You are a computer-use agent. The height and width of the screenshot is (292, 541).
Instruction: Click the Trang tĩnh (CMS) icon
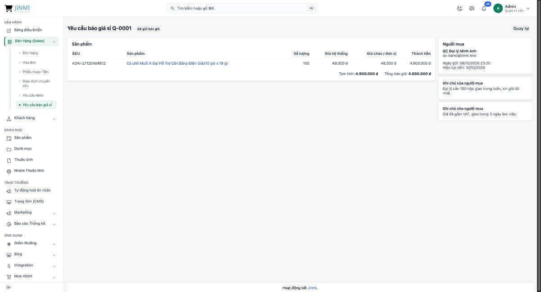pyautogui.click(x=9, y=202)
